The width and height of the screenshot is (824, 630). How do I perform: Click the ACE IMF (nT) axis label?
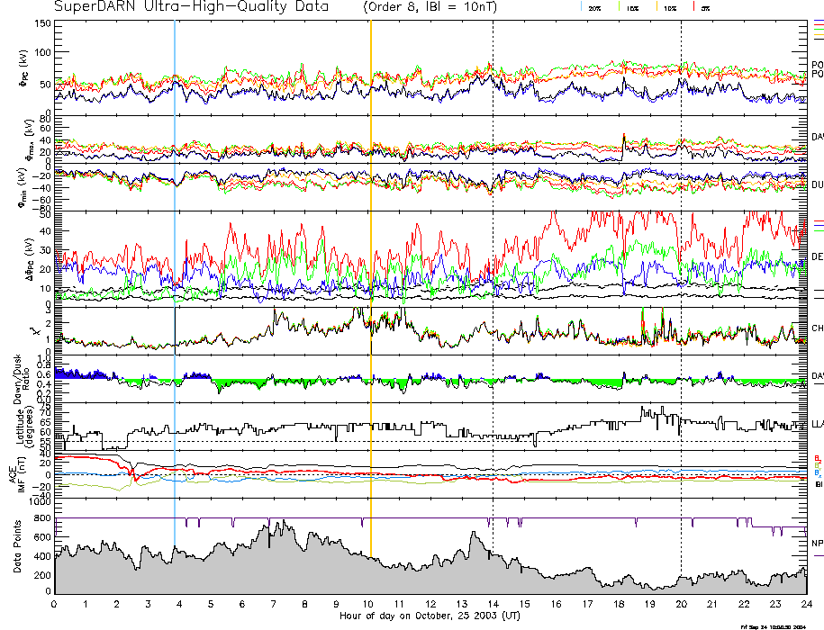tap(16, 472)
